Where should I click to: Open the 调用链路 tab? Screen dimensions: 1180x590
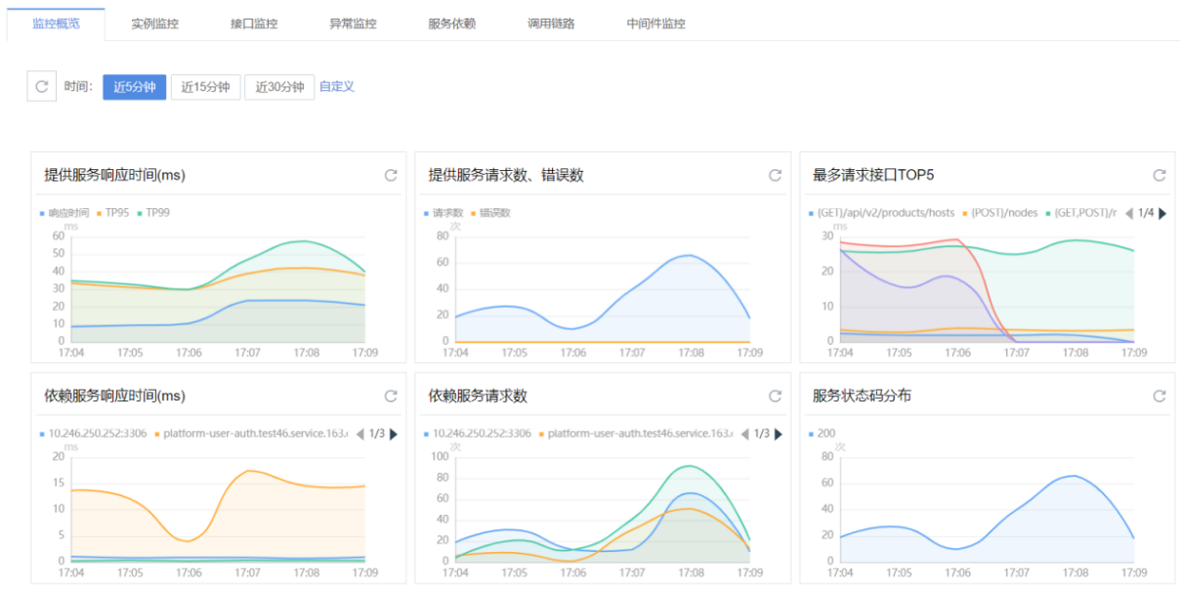tap(551, 23)
